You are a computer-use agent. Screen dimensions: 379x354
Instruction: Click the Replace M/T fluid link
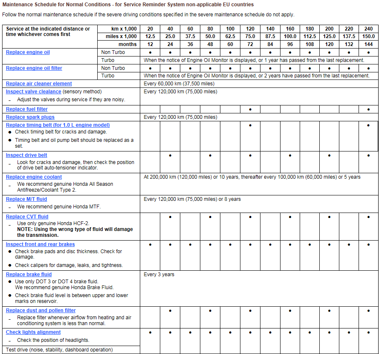click(26, 199)
